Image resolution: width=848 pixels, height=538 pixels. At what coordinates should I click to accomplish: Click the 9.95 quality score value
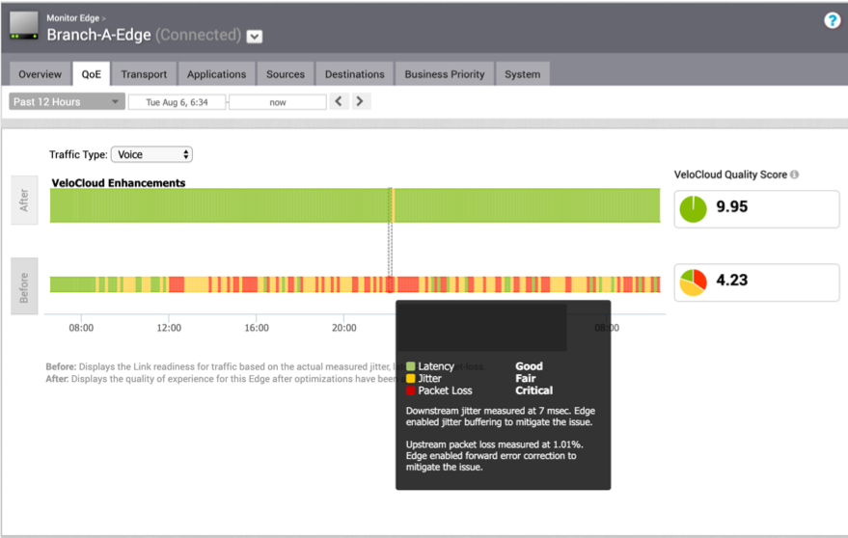point(731,206)
